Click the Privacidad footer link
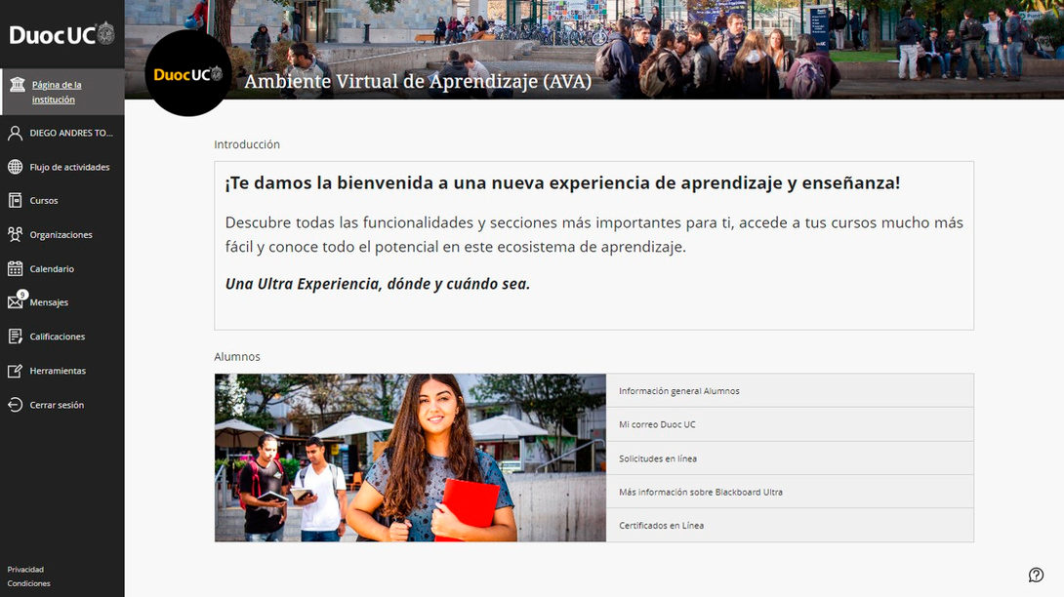 click(x=25, y=569)
